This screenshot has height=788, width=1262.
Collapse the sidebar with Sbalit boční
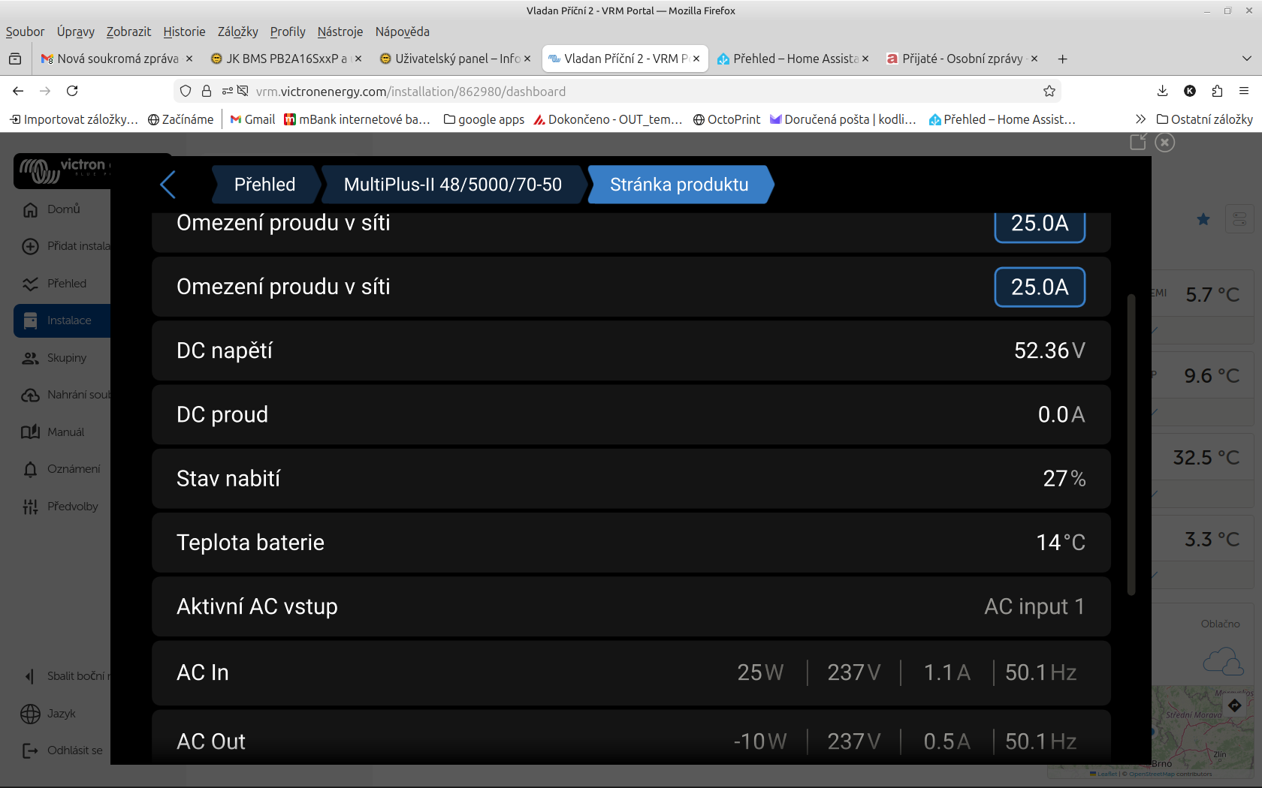(65, 676)
